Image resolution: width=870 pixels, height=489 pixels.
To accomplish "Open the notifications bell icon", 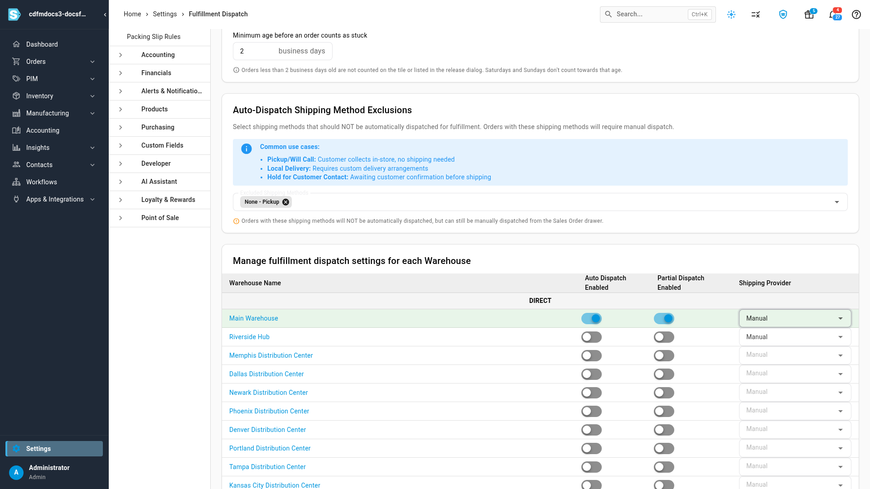I will (834, 14).
